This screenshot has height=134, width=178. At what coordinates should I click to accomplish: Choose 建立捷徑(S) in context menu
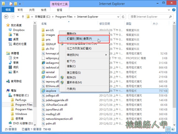pos(84,72)
